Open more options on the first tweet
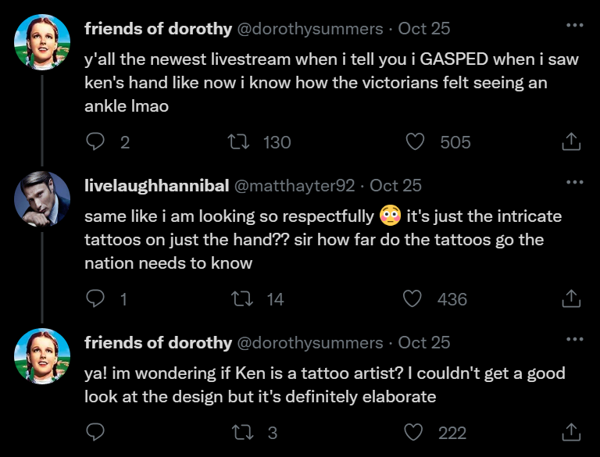Viewport: 600px width, 457px height. point(574,26)
